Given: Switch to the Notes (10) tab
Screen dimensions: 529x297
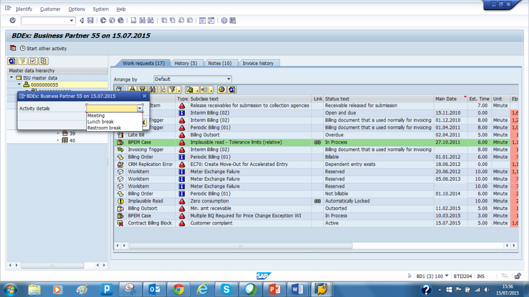Looking at the screenshot, I should point(220,63).
